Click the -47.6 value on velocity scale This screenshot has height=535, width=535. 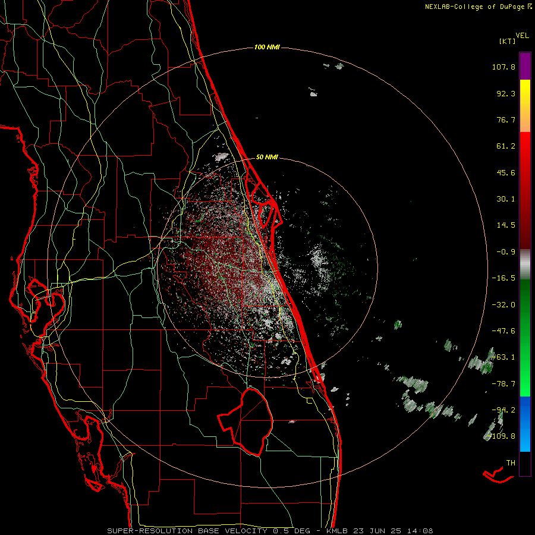pos(503,331)
